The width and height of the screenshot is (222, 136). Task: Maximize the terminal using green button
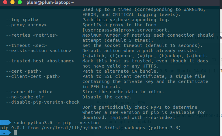click(x=20, y=2)
